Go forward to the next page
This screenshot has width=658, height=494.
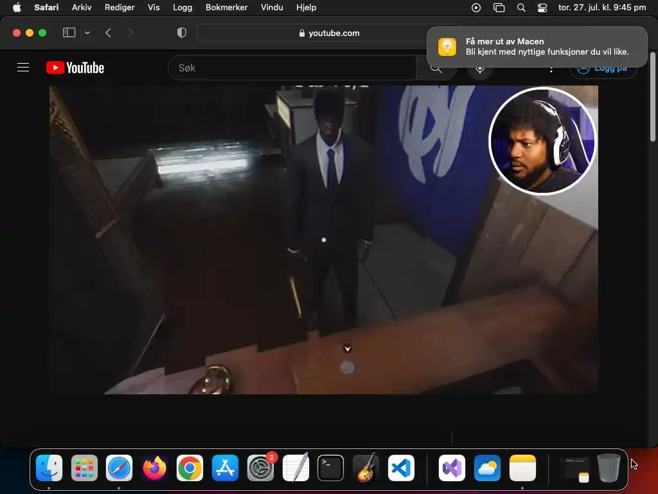point(130,33)
